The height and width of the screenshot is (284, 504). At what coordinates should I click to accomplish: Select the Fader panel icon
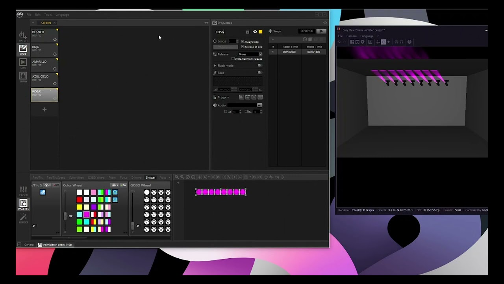click(x=23, y=191)
